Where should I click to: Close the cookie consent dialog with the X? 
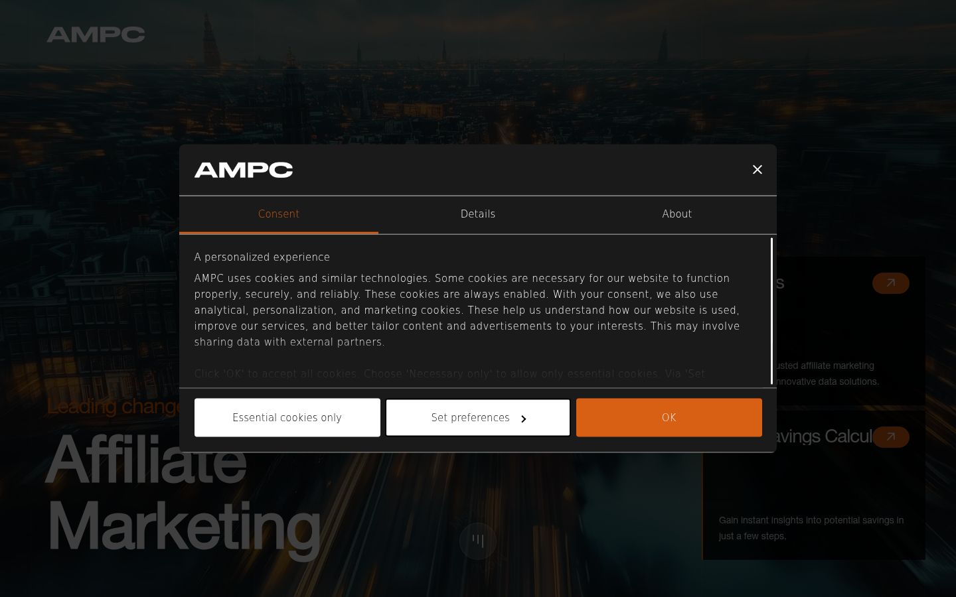[x=757, y=170]
